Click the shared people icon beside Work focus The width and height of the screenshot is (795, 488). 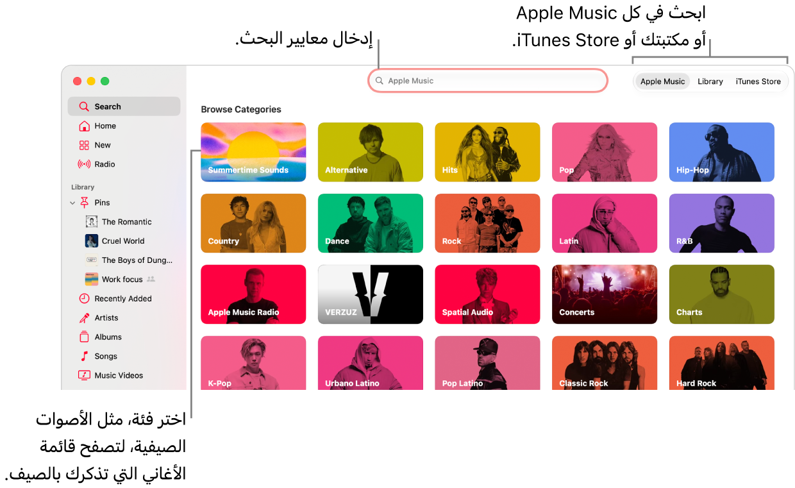[x=151, y=280]
